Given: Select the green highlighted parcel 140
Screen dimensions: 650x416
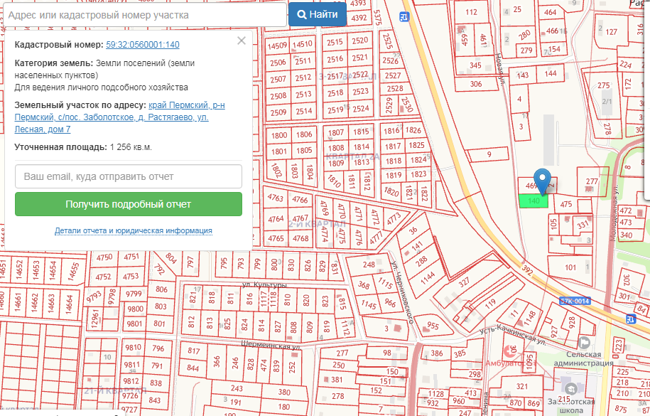Looking at the screenshot, I should pos(533,202).
